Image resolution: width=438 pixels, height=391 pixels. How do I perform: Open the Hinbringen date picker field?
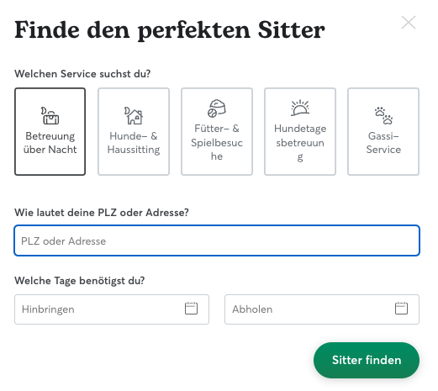112,309
